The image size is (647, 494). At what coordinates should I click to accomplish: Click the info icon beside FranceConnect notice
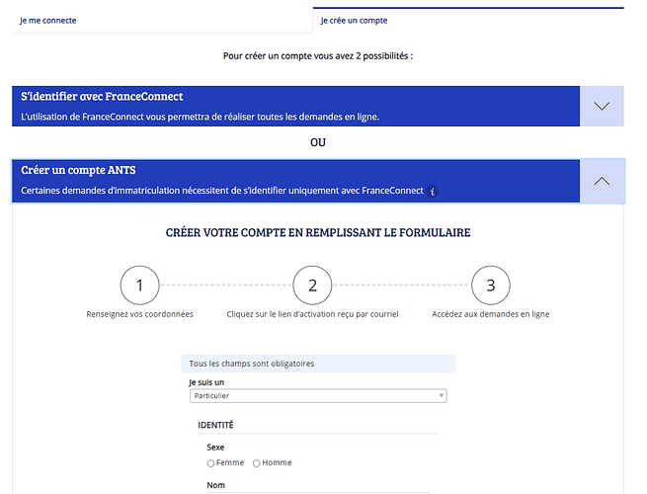[x=432, y=191]
